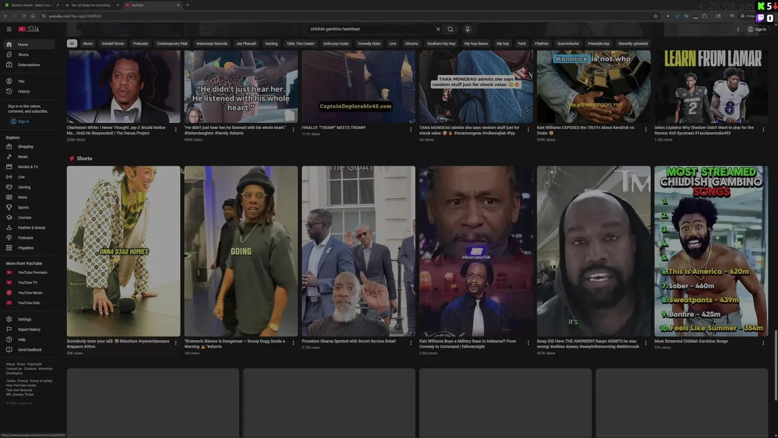Open YouTube settings three-dot menu
This screenshot has height=438, width=778.
(738, 29)
